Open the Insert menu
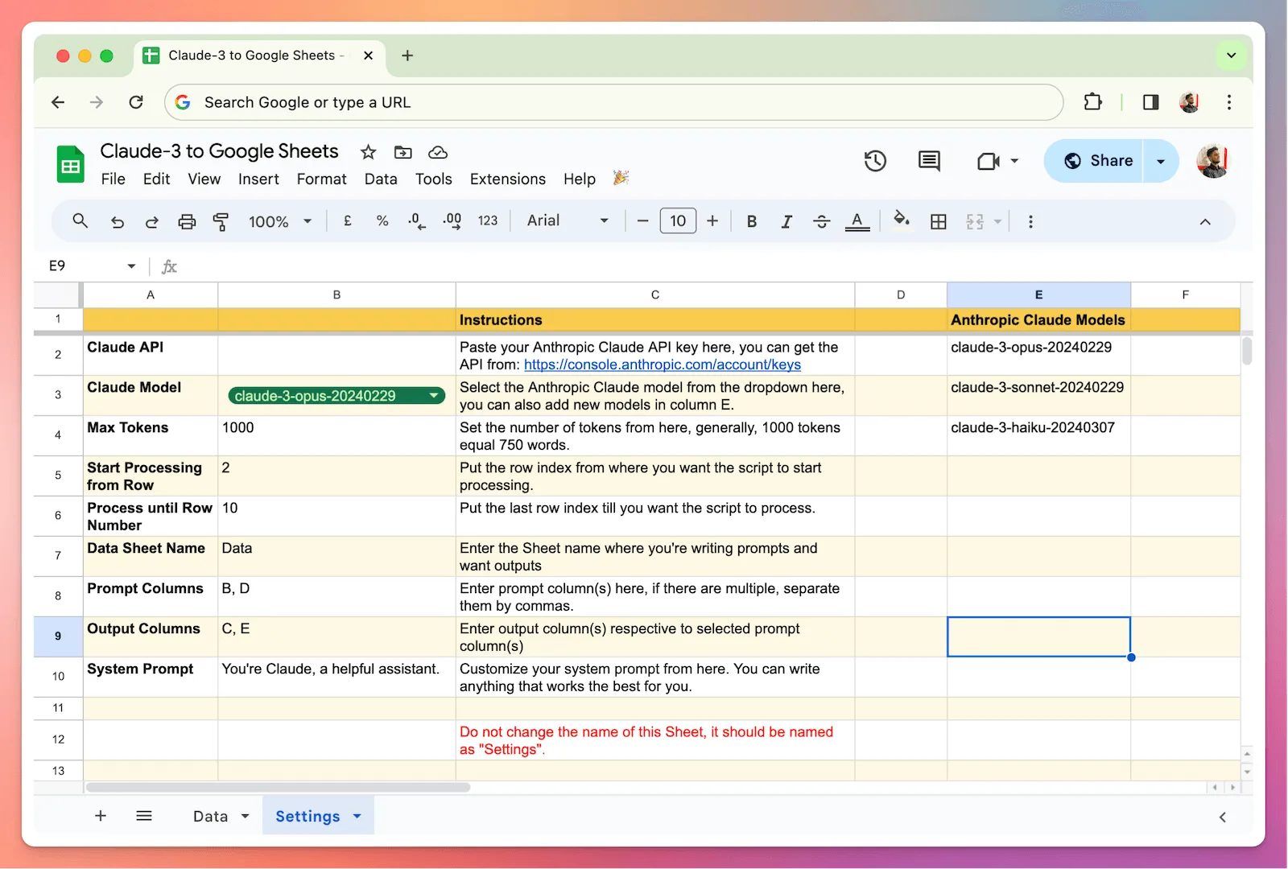 click(x=258, y=179)
